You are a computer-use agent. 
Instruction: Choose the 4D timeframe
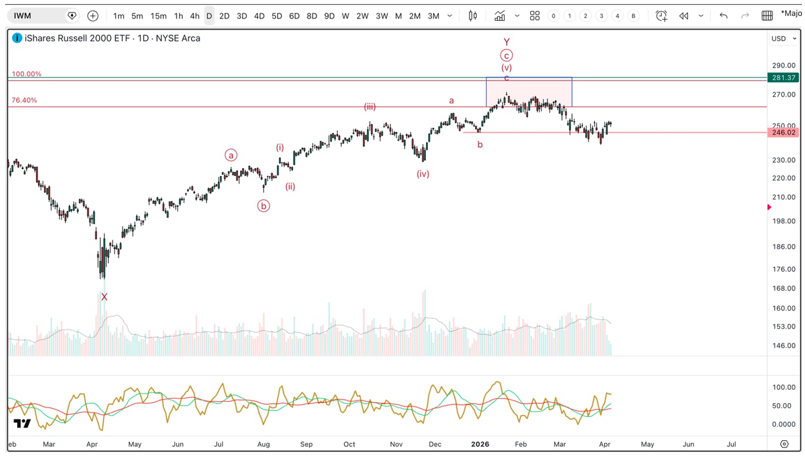[x=259, y=16]
